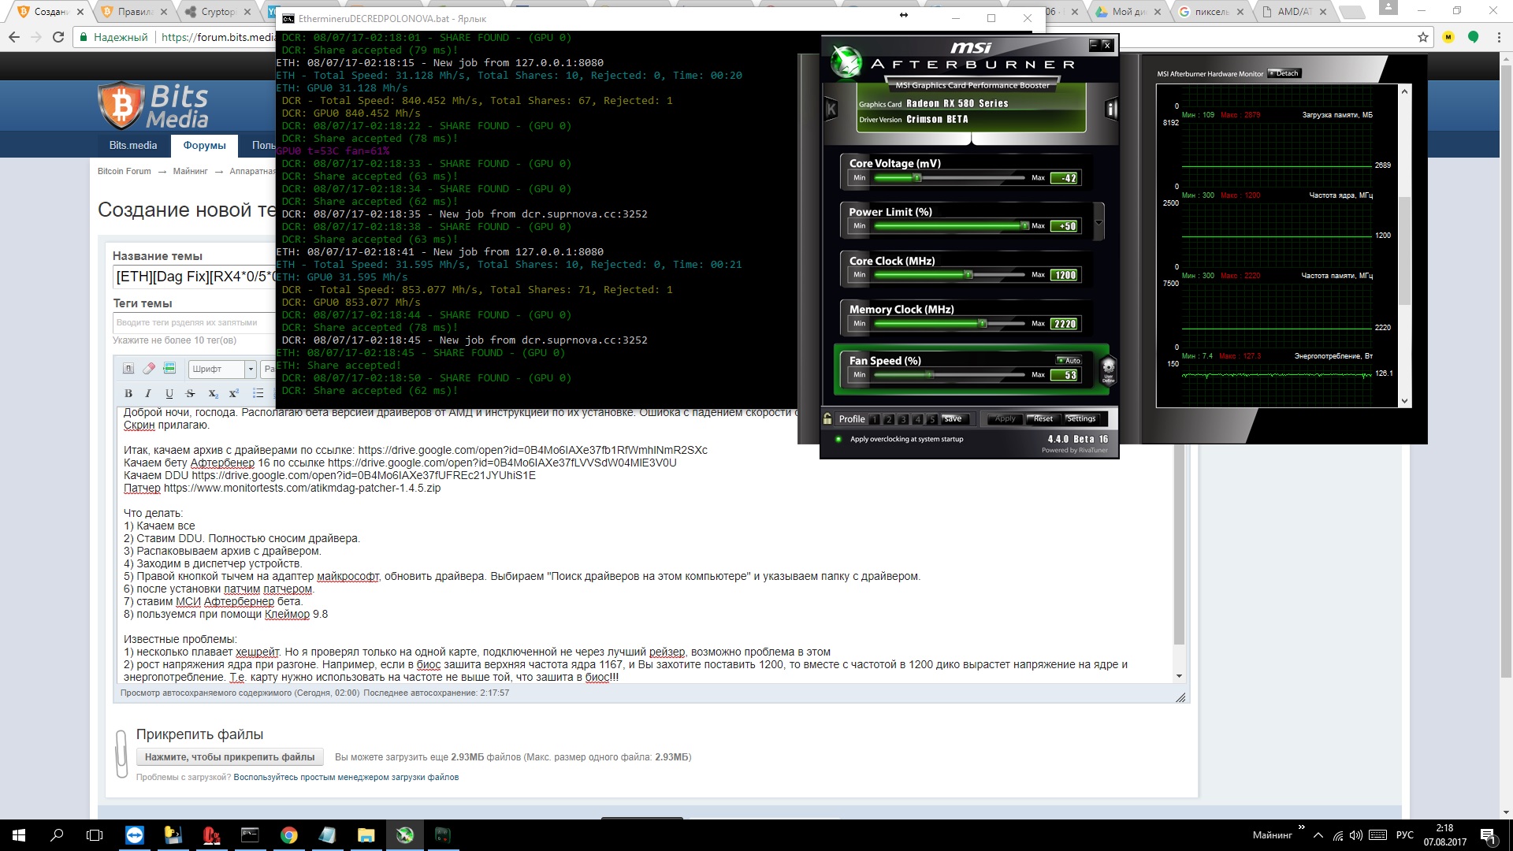Open the Bits.media navigation tab
Viewport: 1513px width, 851px height.
pos(132,145)
